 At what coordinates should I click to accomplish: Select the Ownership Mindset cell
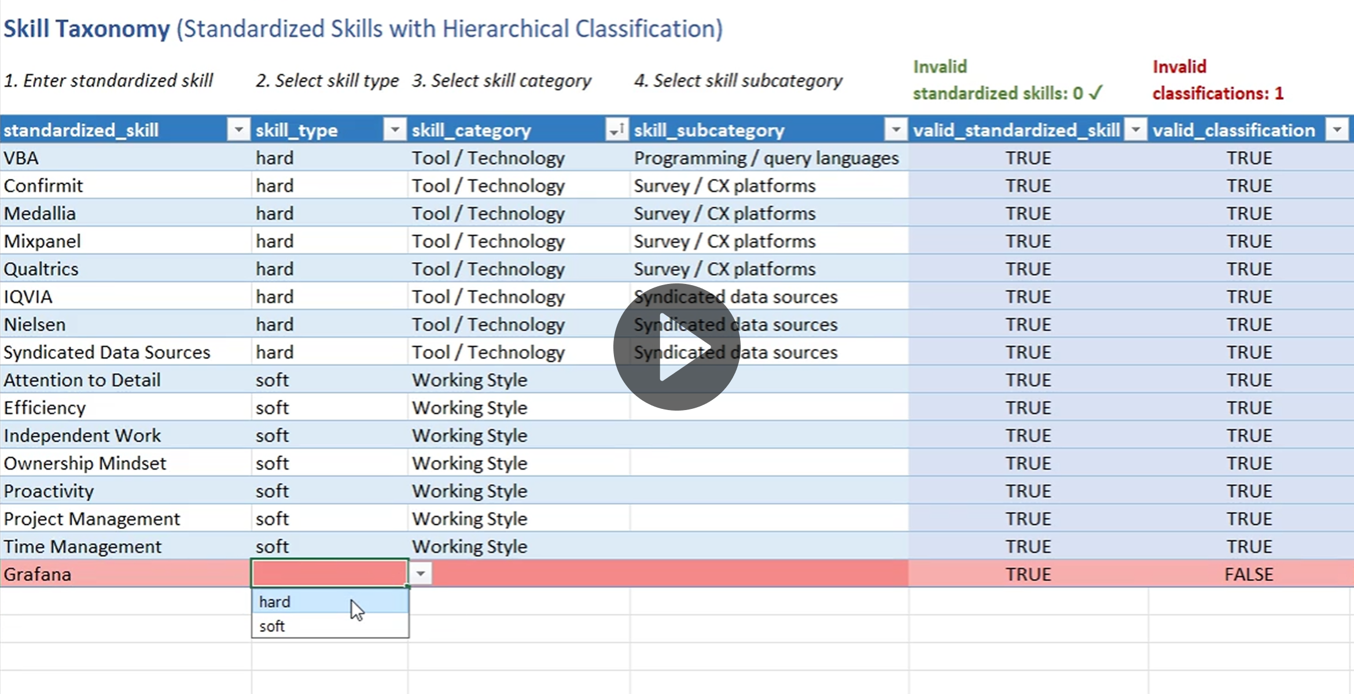(126, 463)
